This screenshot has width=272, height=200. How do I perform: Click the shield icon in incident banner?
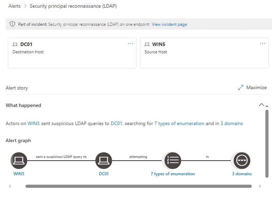(x=12, y=24)
